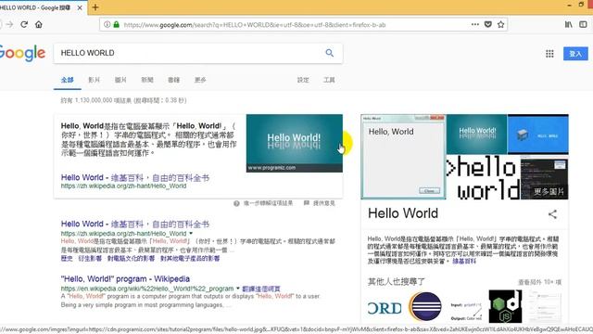Open the >hello world pixel text image
The height and width of the screenshot is (334, 593).
pyautogui.click(x=484, y=177)
